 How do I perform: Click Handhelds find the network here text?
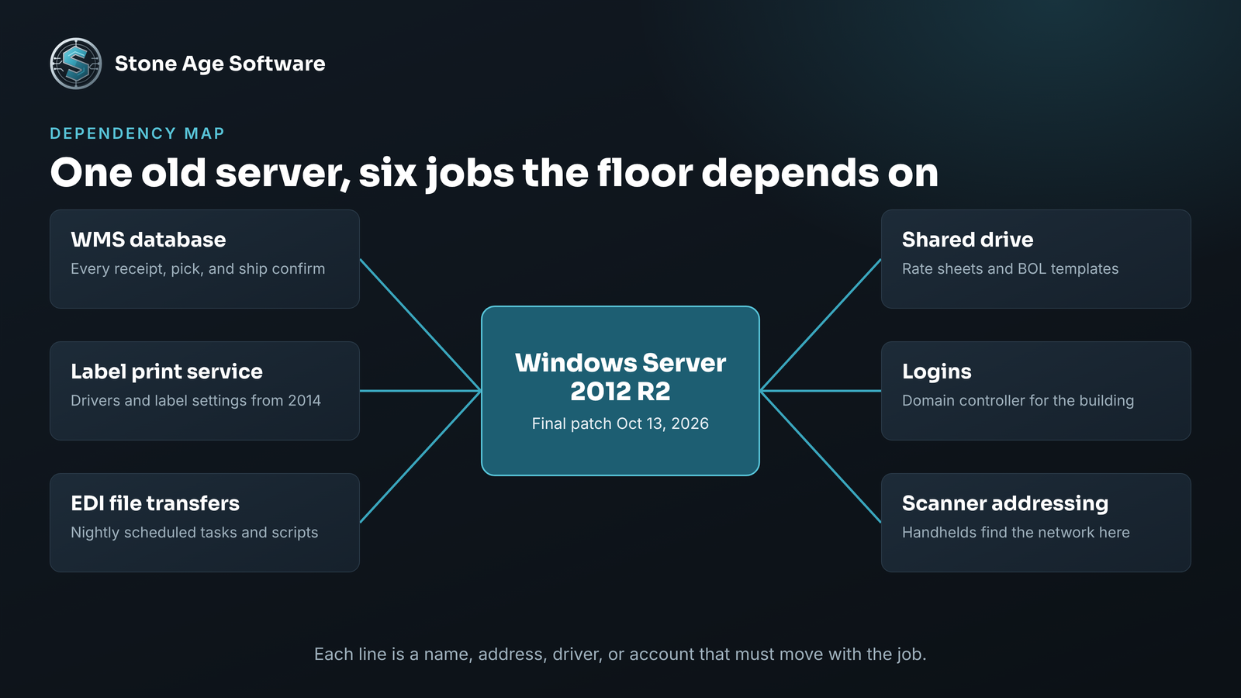[x=1016, y=533]
